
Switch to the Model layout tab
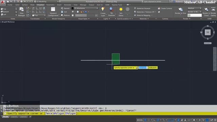(6, 117)
